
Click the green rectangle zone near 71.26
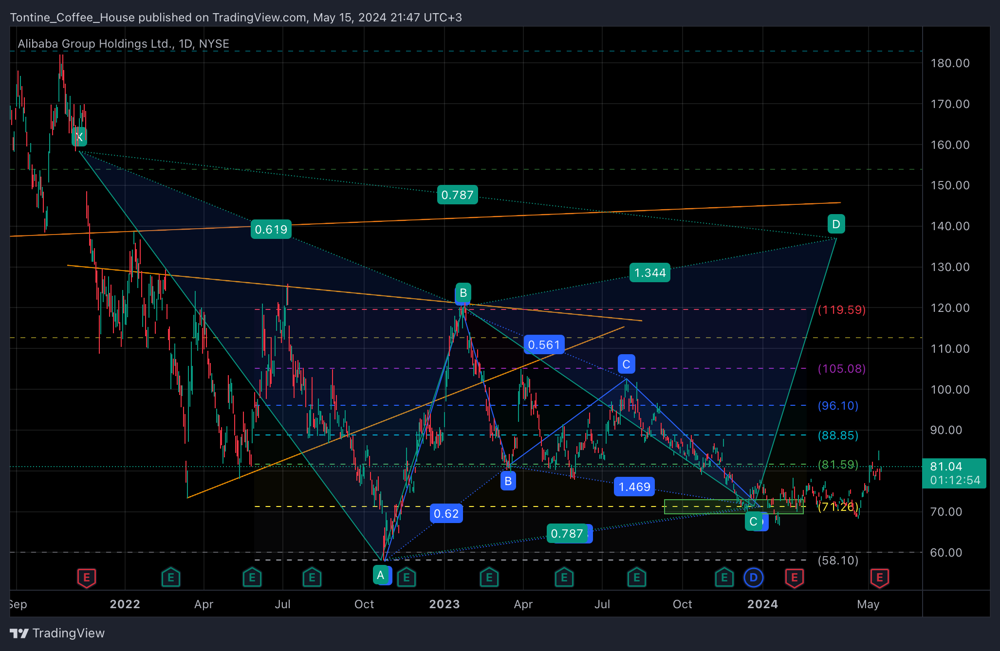pyautogui.click(x=734, y=506)
